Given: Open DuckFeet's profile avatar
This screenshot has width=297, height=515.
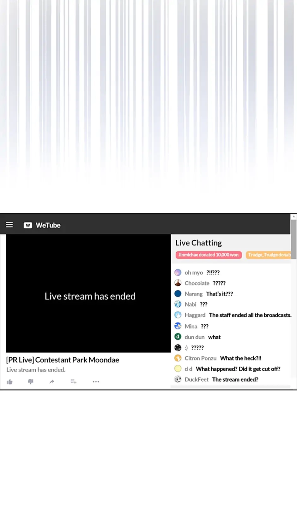Looking at the screenshot, I should pyautogui.click(x=178, y=379).
